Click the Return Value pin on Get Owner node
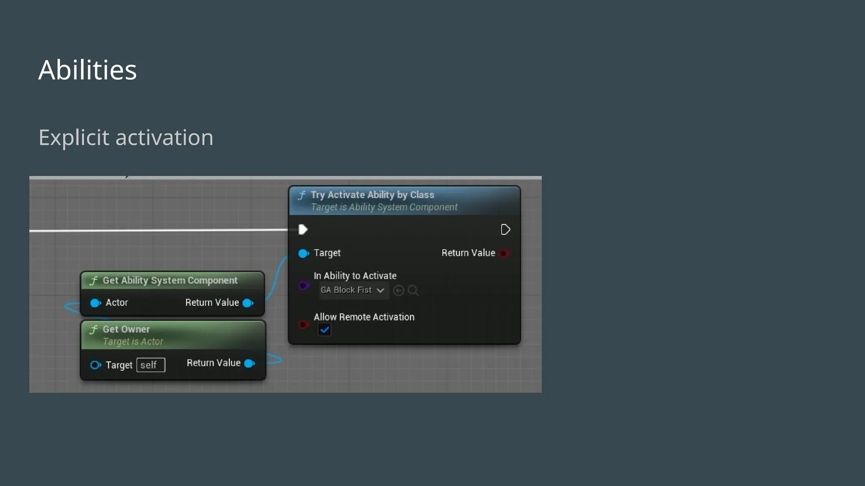Screen dimensions: 865x486 pyautogui.click(x=250, y=363)
